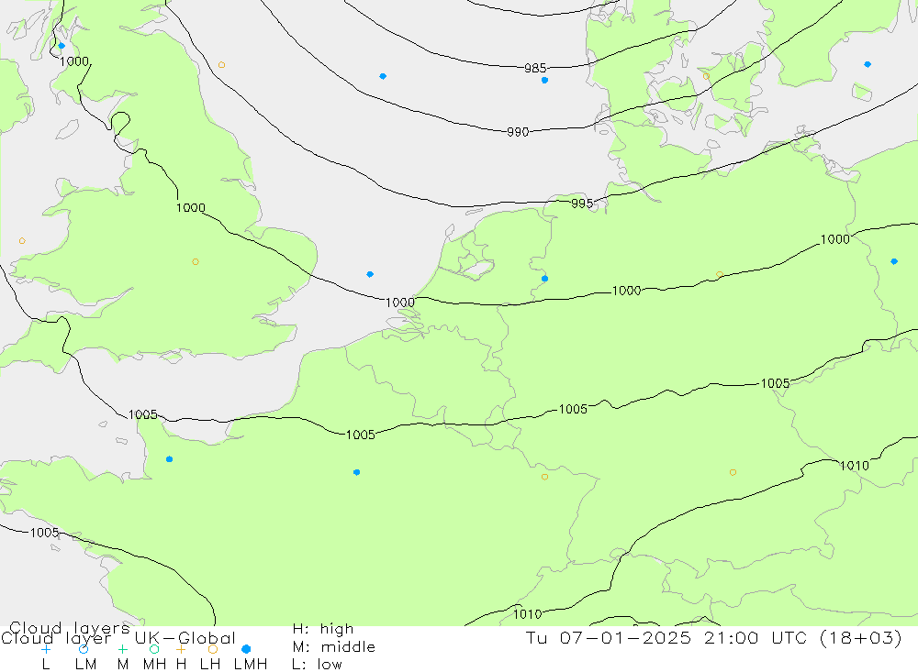
Task: Click the filled blue LMH legend symbol
Action: point(246,649)
